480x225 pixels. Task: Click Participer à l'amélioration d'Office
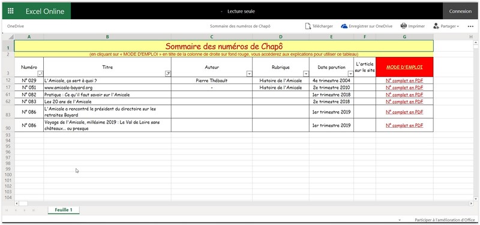click(445, 220)
